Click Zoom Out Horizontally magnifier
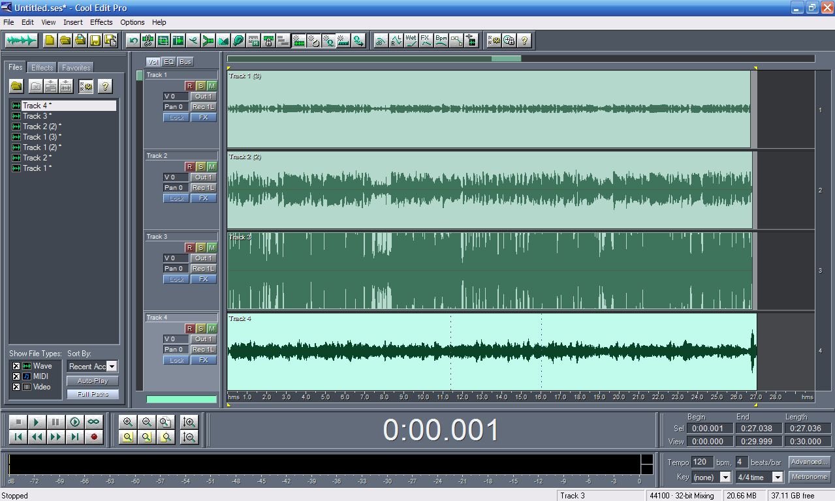 (146, 422)
